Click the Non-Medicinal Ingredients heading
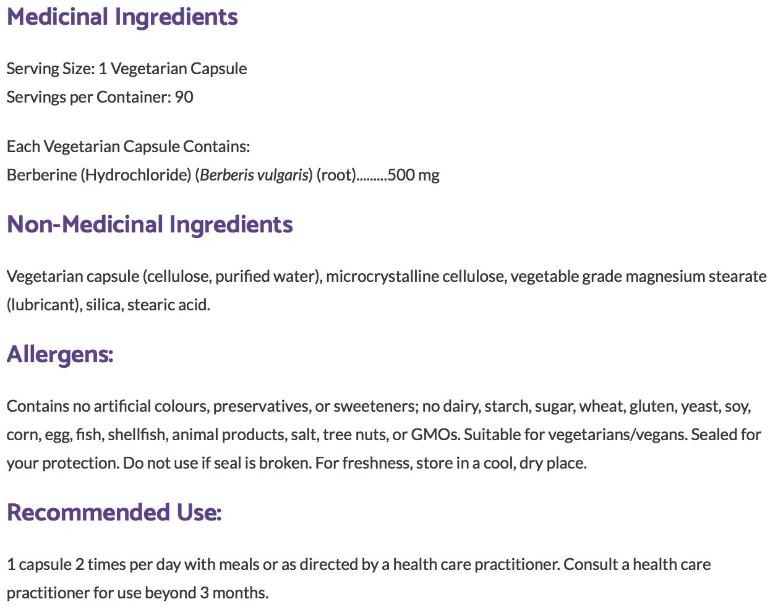Image resolution: width=778 pixels, height=612 pixels. click(x=150, y=224)
